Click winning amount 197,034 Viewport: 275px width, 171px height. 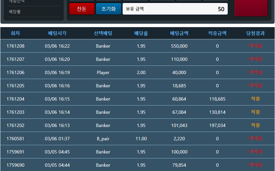point(217,125)
